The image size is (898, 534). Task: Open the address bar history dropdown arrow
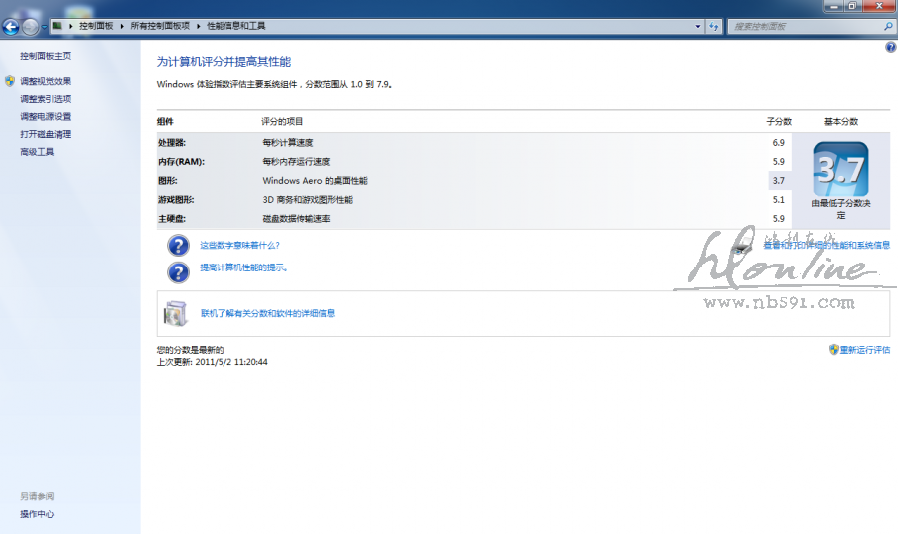coord(697,26)
